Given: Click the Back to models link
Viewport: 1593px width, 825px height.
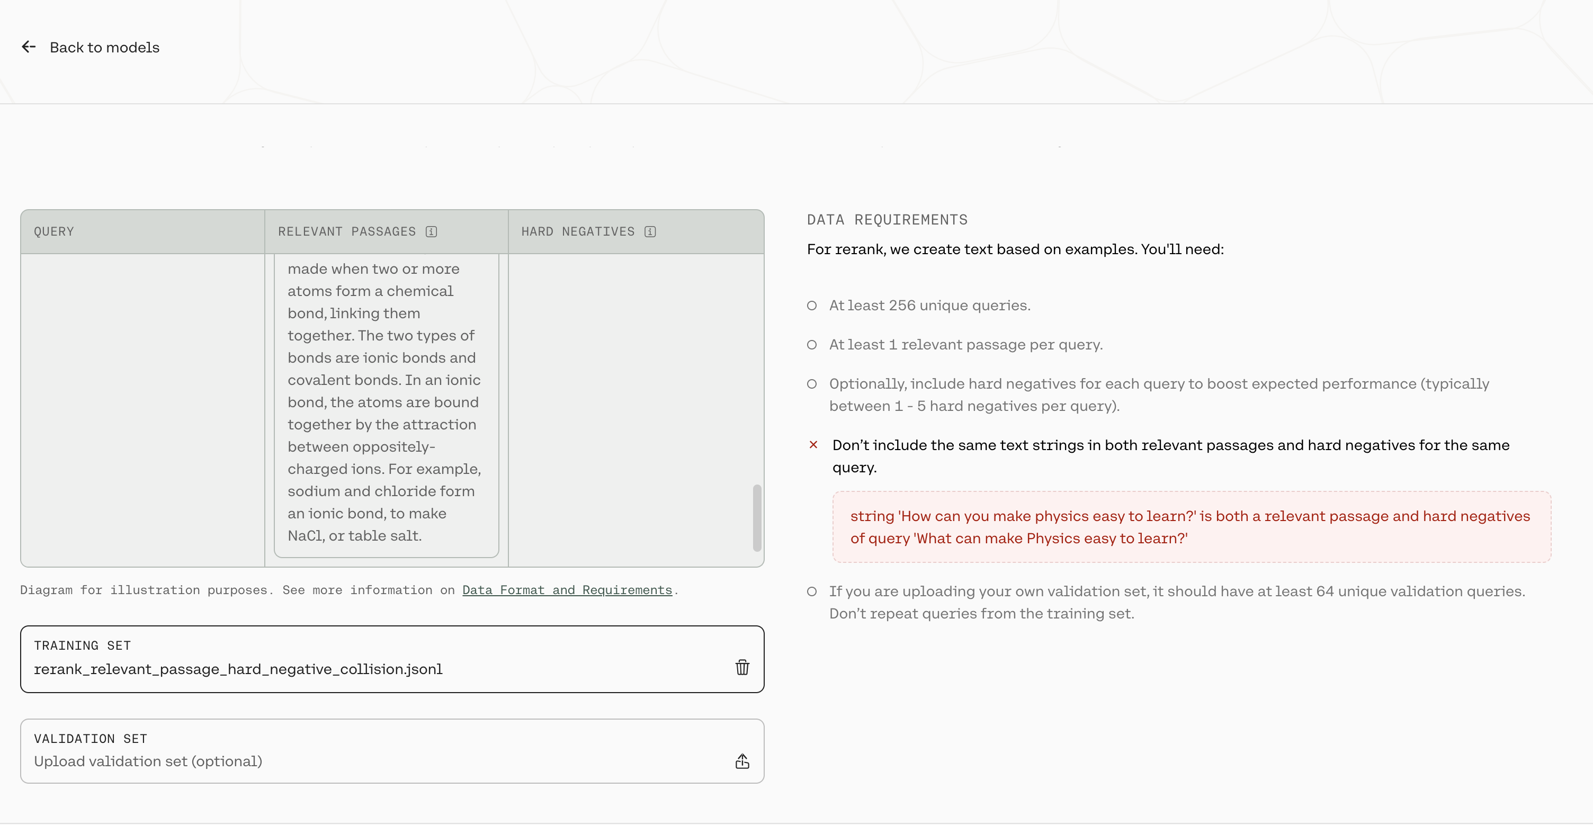Looking at the screenshot, I should tap(104, 48).
